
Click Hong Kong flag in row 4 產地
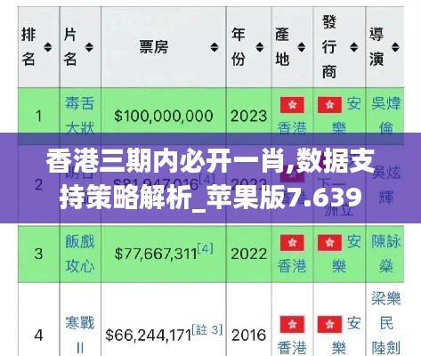pyautogui.click(x=292, y=324)
